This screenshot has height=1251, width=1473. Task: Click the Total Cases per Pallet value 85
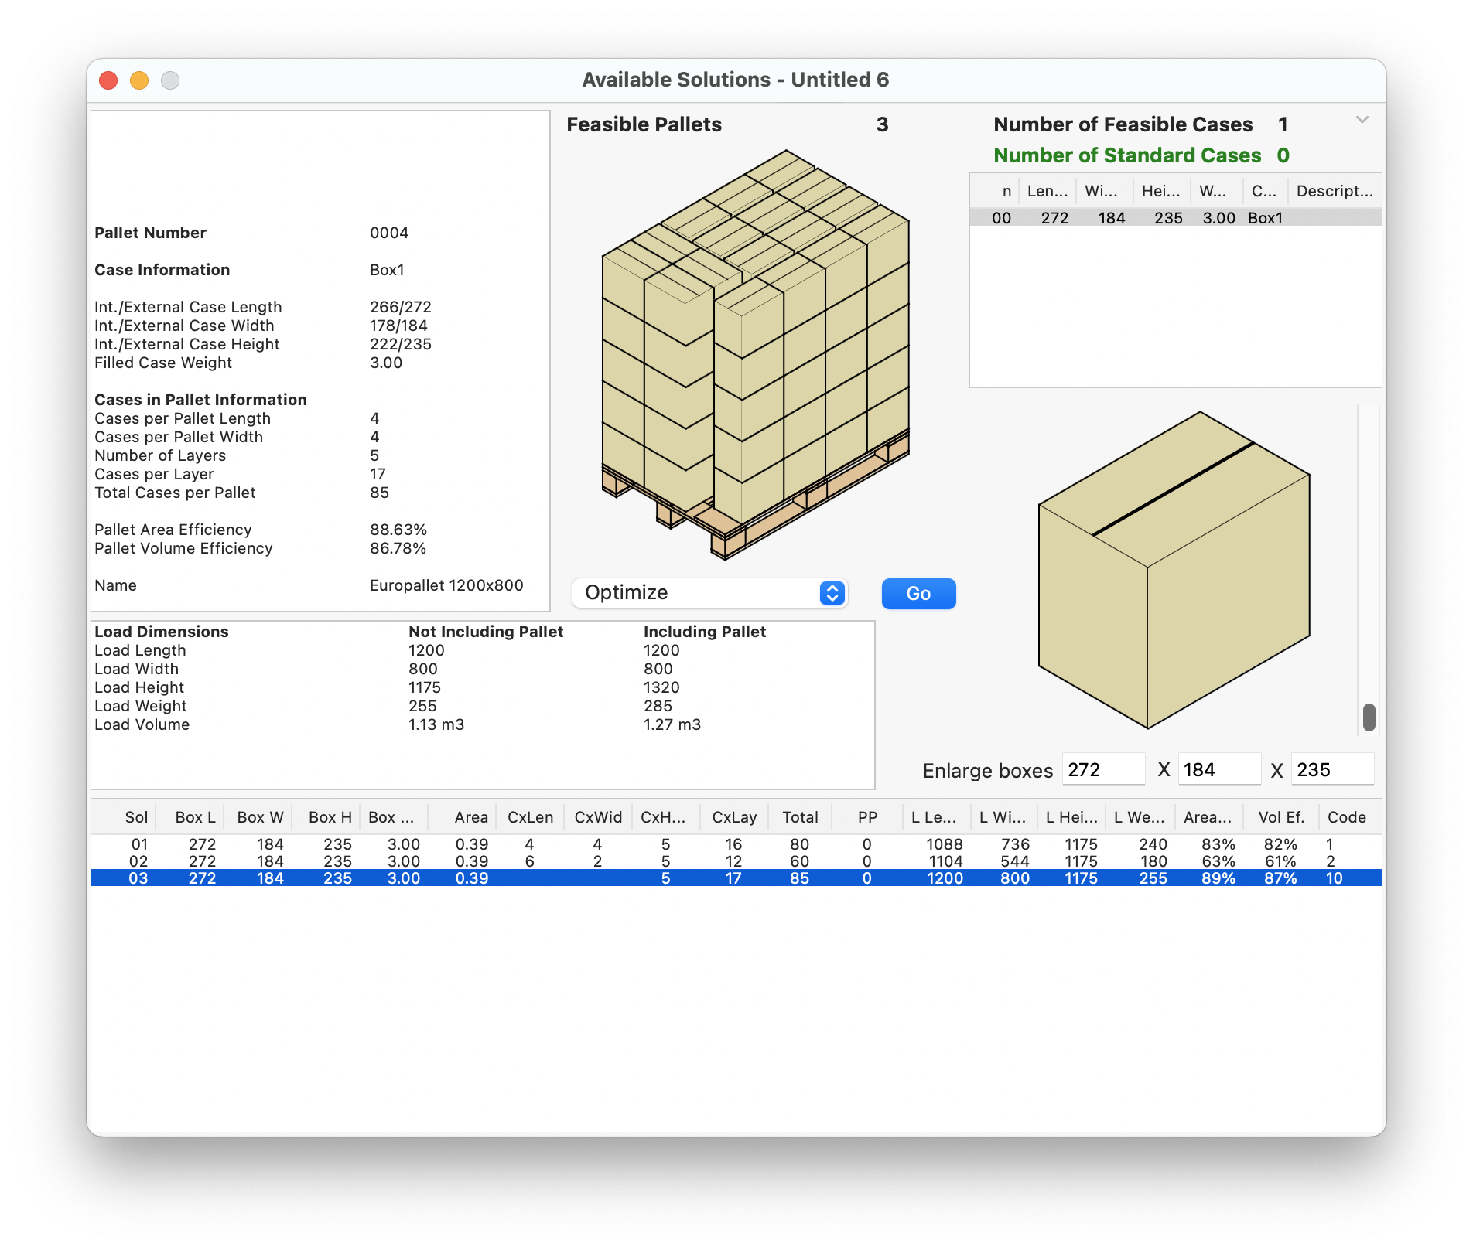pyautogui.click(x=379, y=493)
